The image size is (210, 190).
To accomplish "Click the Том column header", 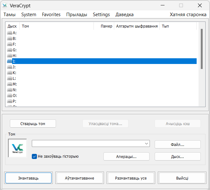I will (x=57, y=26).
